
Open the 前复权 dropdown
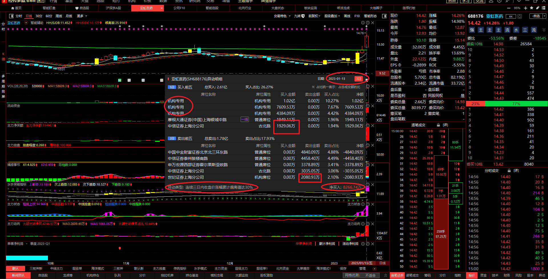pos(314,16)
